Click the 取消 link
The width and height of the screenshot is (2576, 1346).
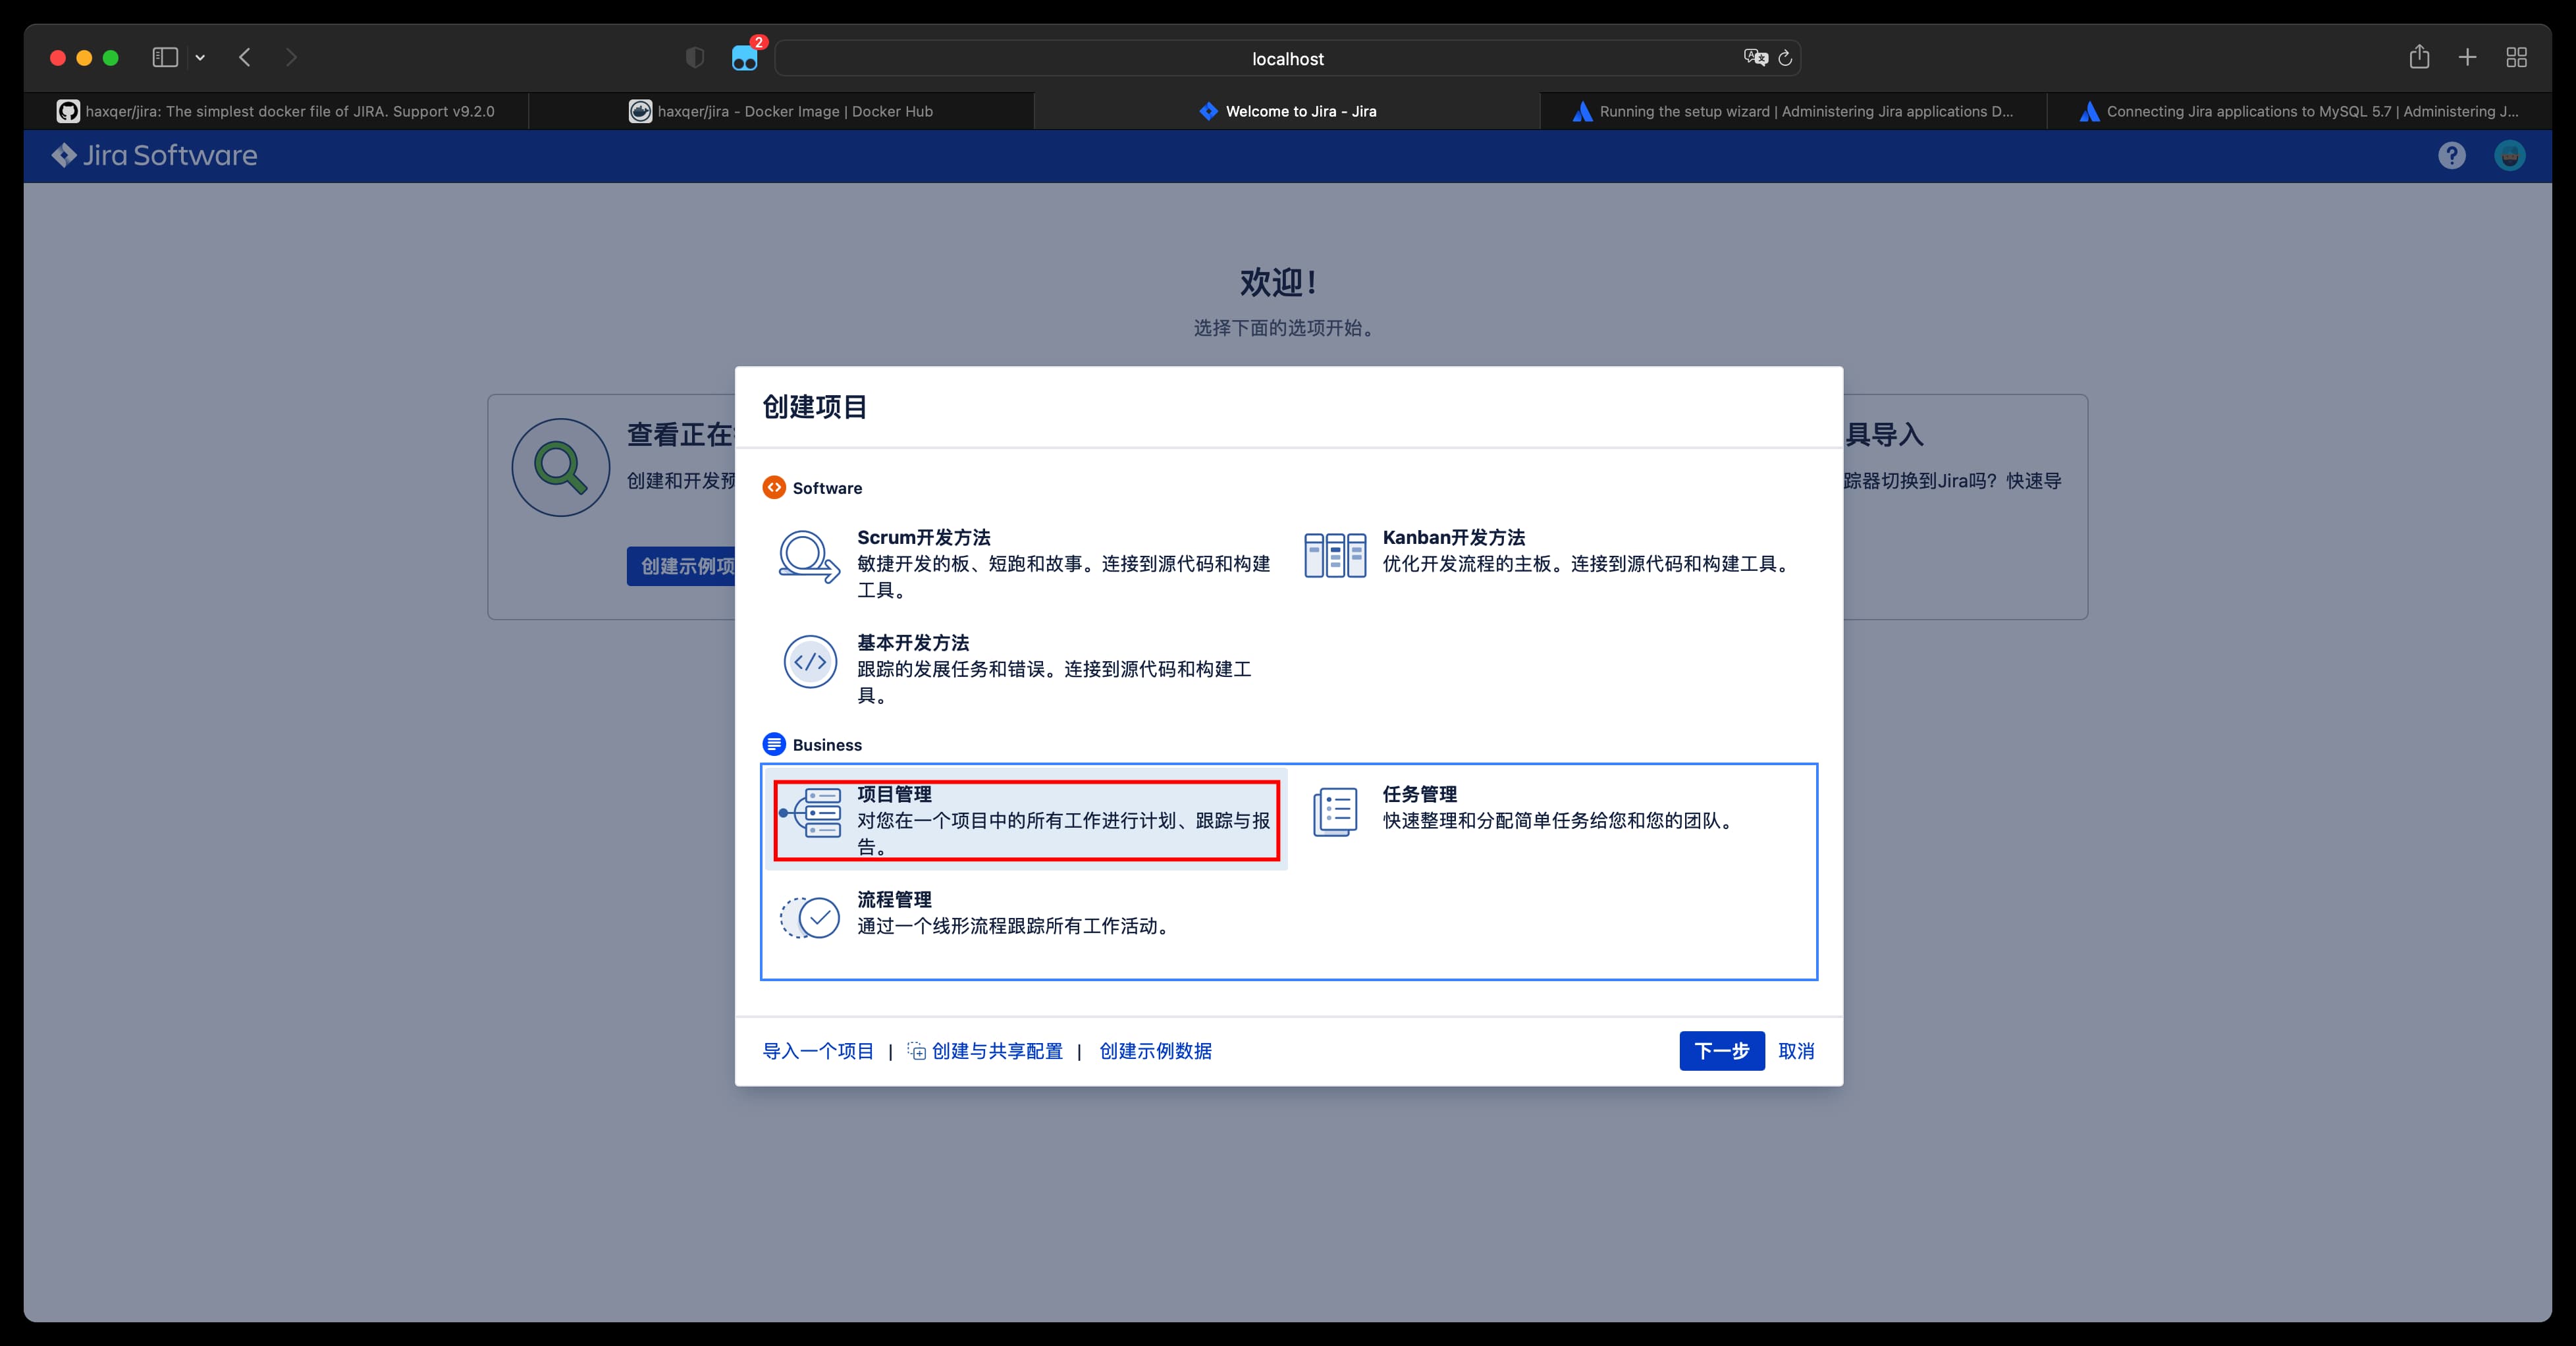1796,1050
